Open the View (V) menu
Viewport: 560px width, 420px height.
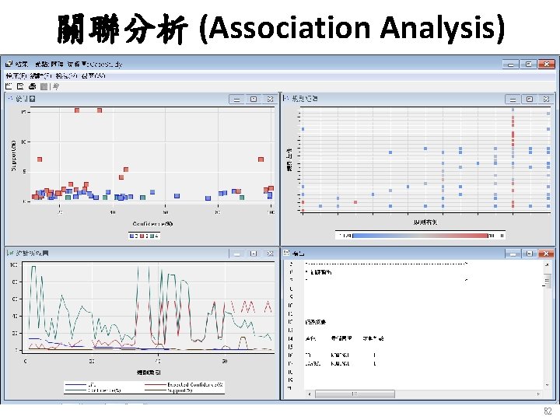(x=68, y=76)
